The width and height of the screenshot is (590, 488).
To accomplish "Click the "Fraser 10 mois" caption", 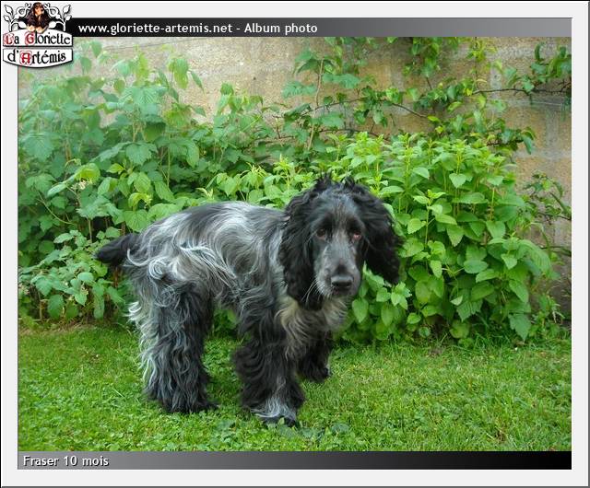I will point(65,460).
